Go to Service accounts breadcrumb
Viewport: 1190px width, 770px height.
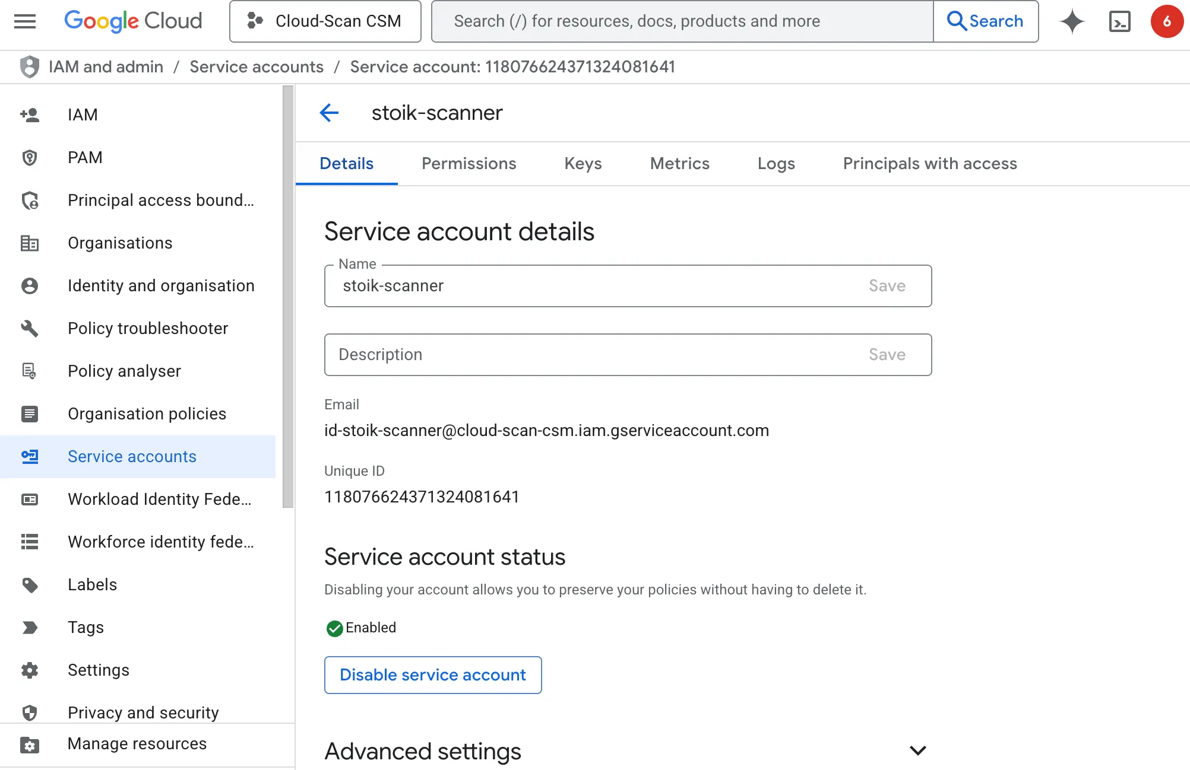click(x=257, y=66)
